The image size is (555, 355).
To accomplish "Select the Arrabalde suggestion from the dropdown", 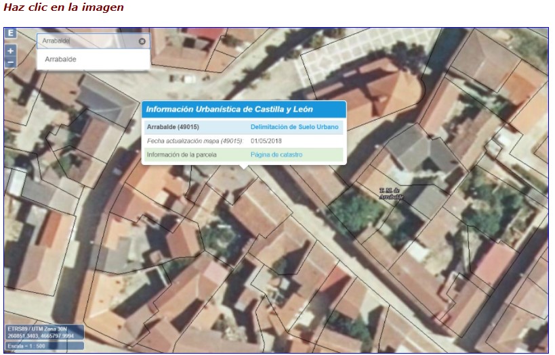I will tap(61, 60).
